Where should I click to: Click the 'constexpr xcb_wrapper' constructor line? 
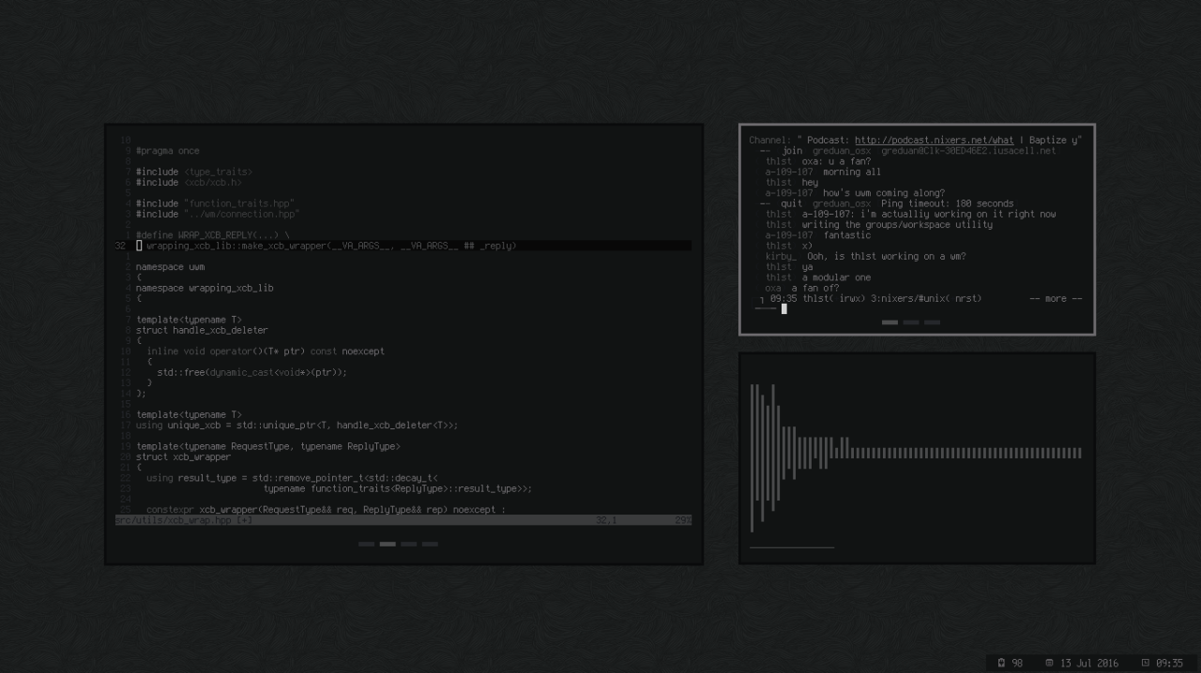pos(326,509)
